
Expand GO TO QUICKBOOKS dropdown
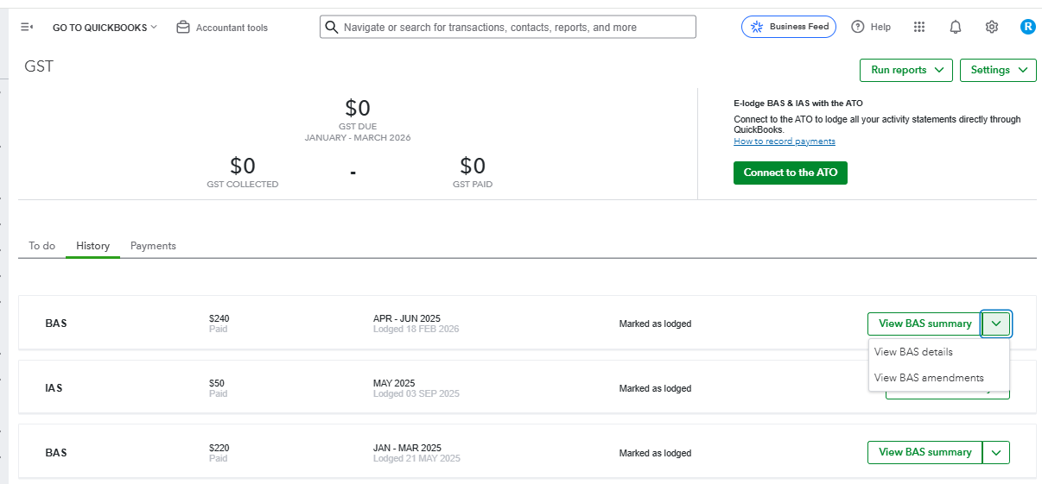tap(105, 28)
